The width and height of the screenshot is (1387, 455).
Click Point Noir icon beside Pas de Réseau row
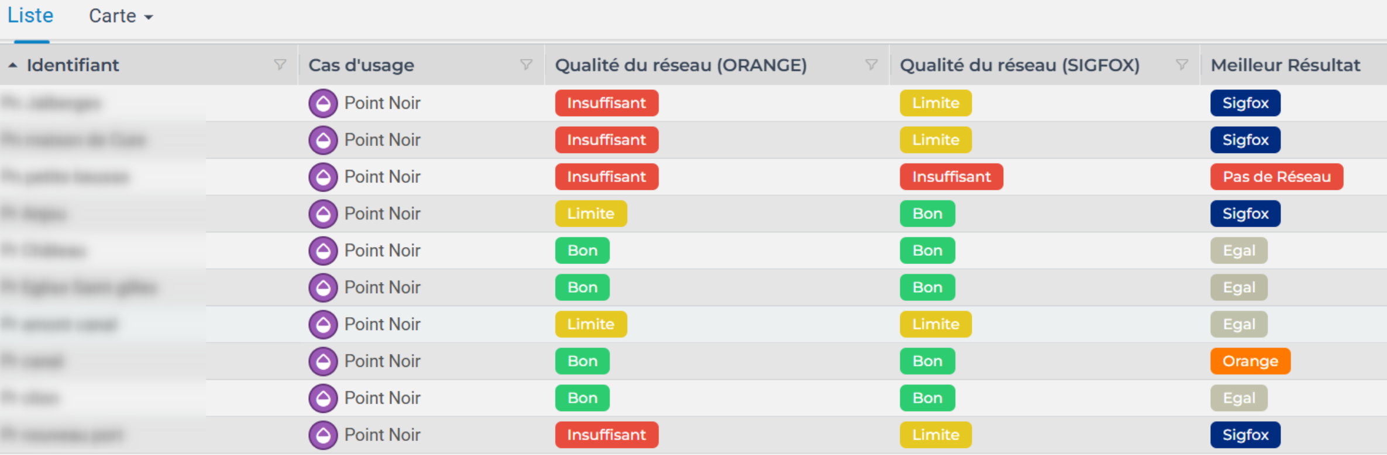click(x=323, y=177)
